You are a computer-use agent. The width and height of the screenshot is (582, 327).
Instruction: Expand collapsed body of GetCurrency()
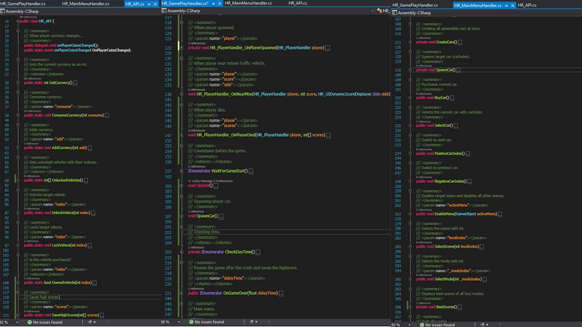point(75,83)
